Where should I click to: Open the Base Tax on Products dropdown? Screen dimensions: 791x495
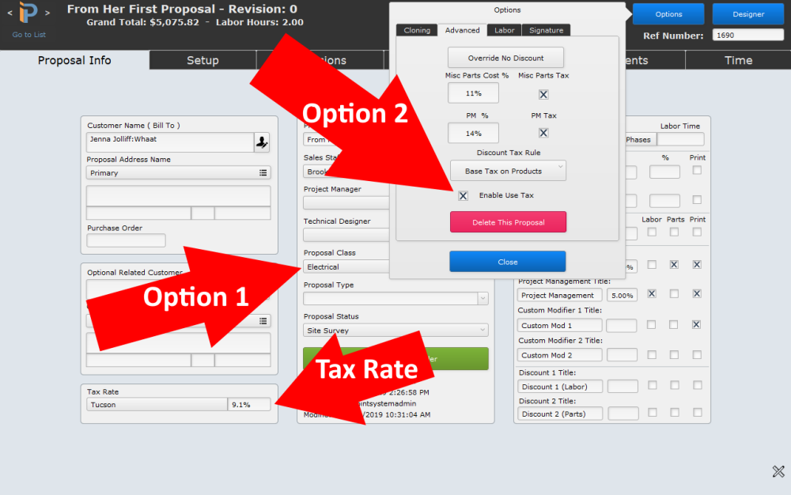508,170
